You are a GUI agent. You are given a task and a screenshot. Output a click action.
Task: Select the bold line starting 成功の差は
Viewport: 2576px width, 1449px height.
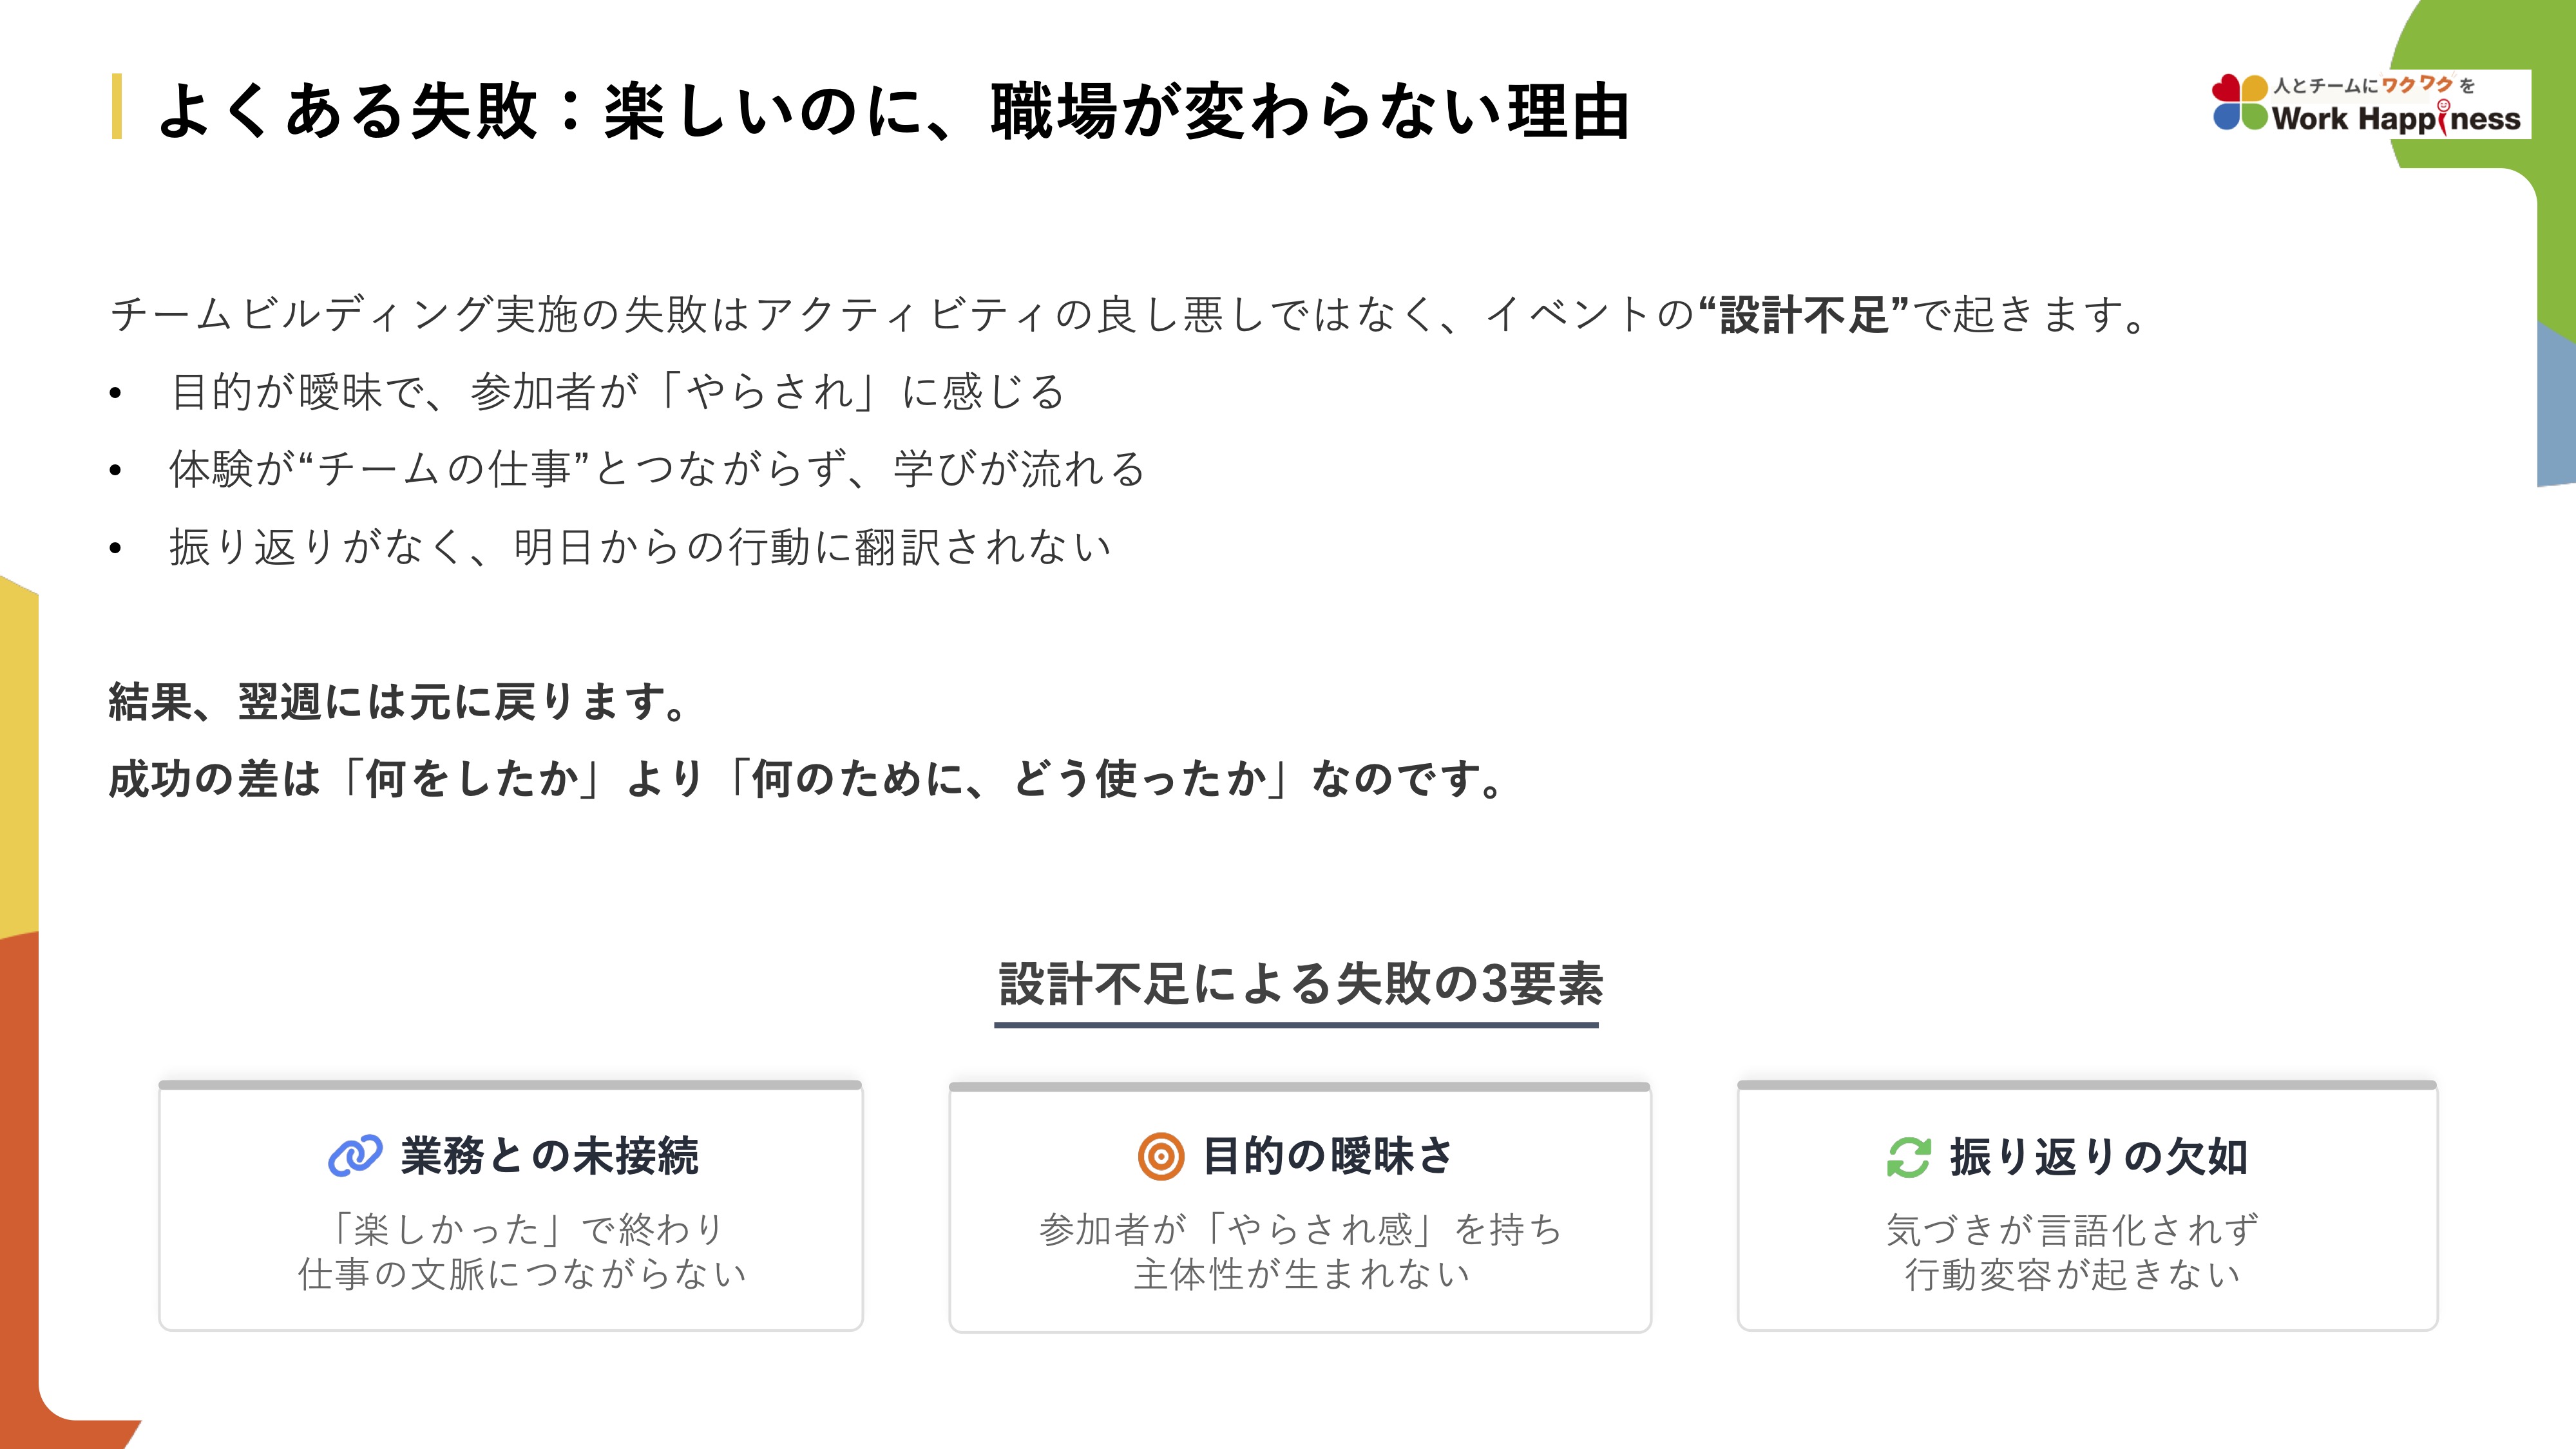point(806,779)
